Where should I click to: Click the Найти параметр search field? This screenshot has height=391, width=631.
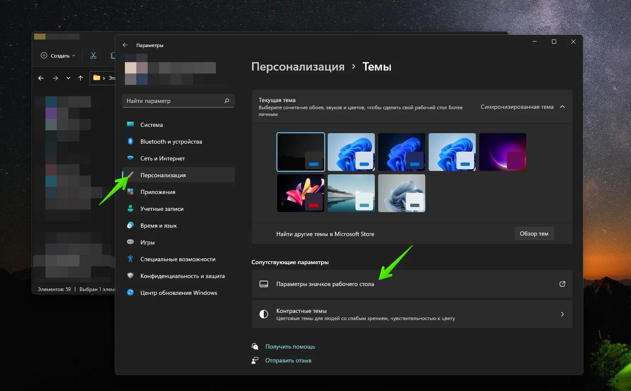point(178,101)
